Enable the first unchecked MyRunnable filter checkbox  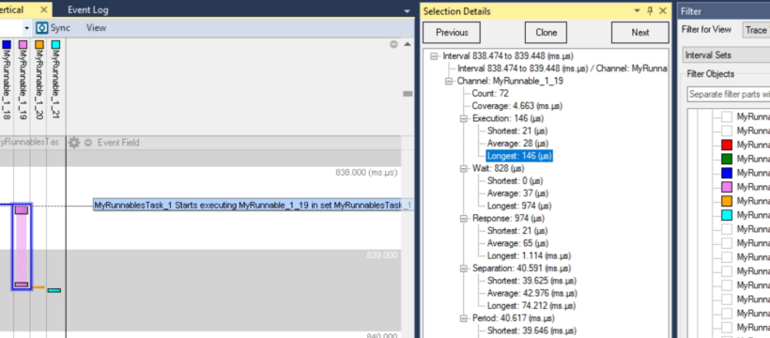[x=727, y=117]
